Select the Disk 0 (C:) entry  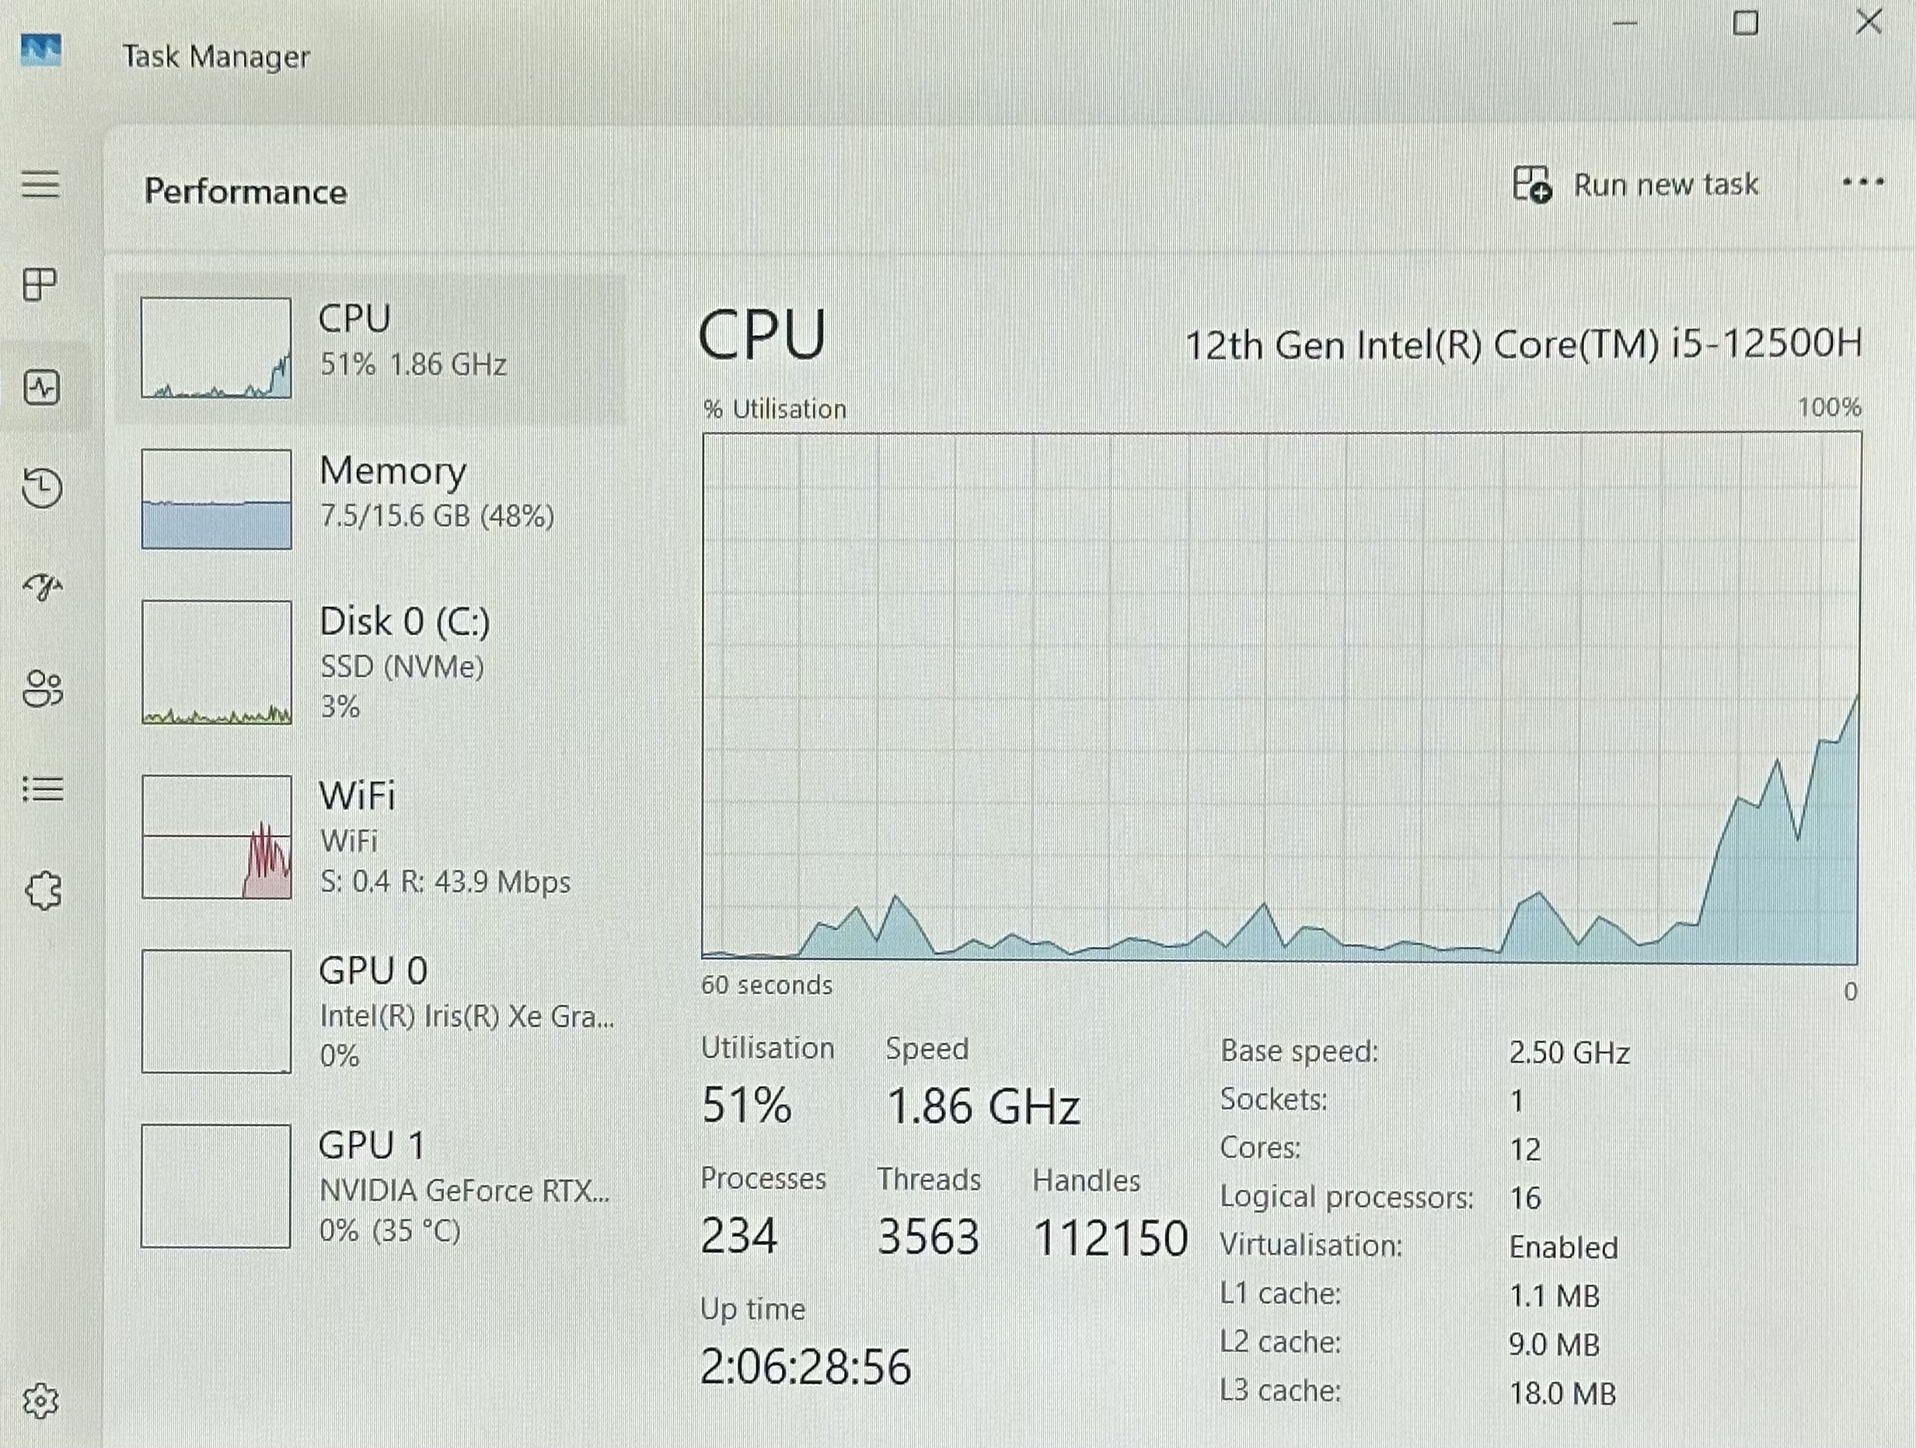(372, 662)
